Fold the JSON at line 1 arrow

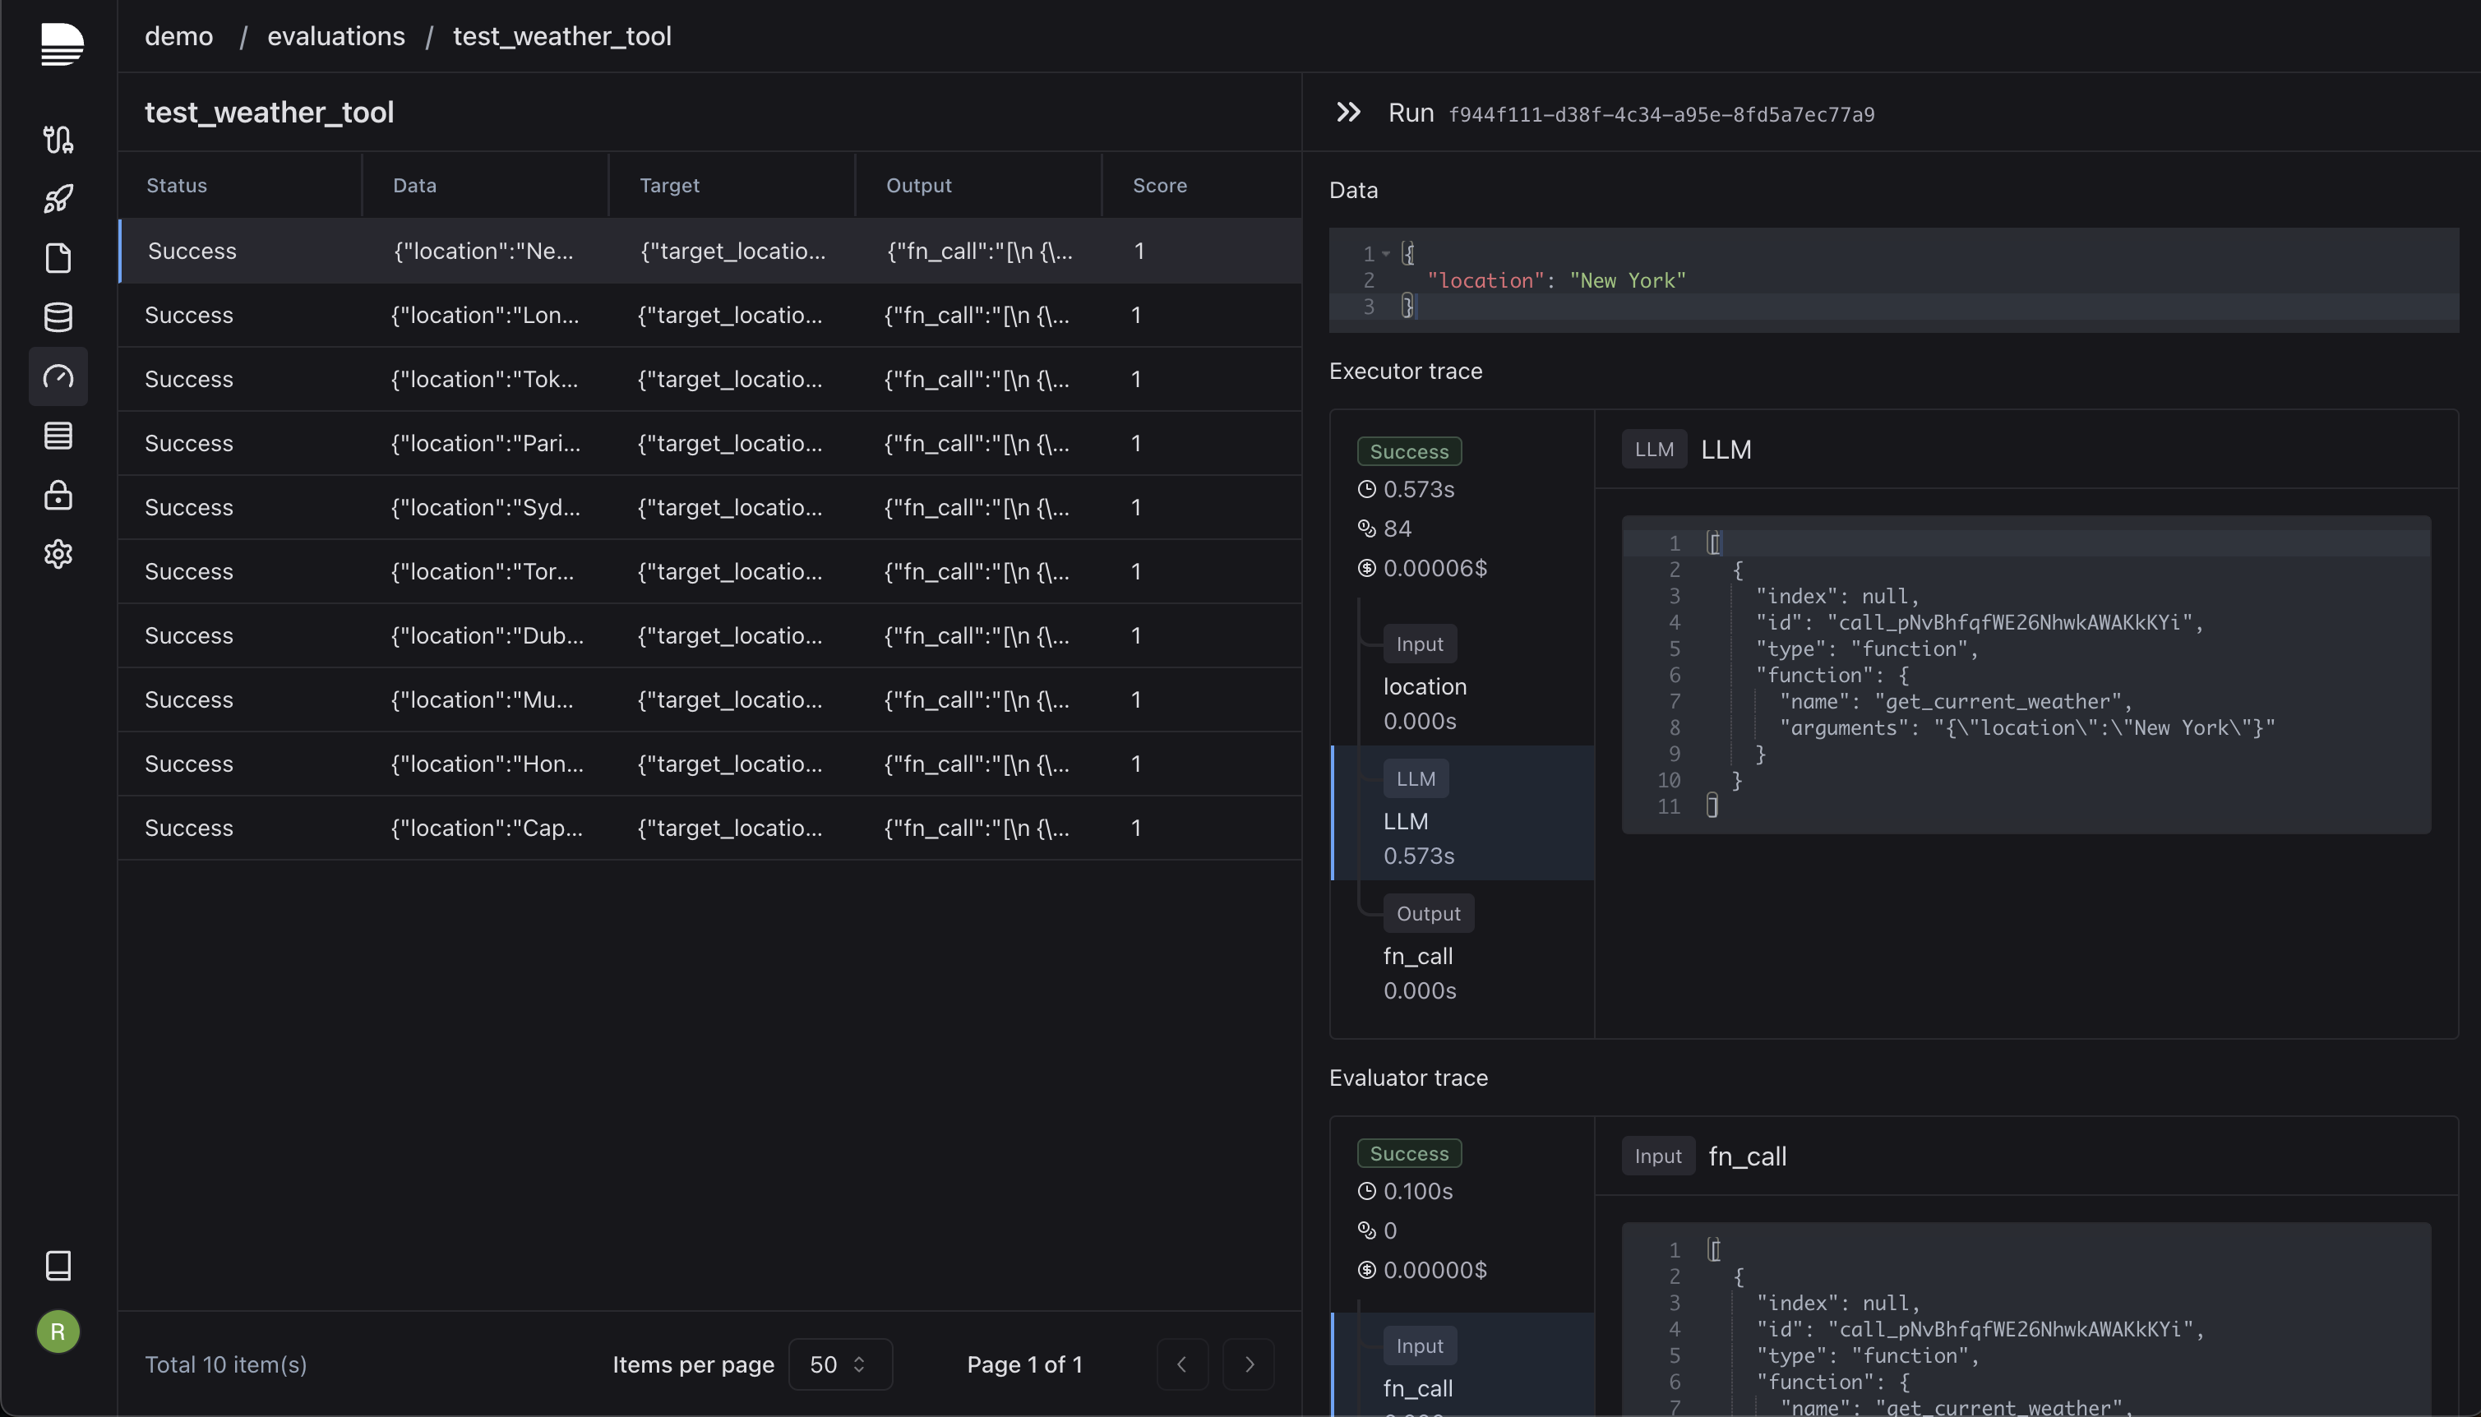coord(1385,254)
